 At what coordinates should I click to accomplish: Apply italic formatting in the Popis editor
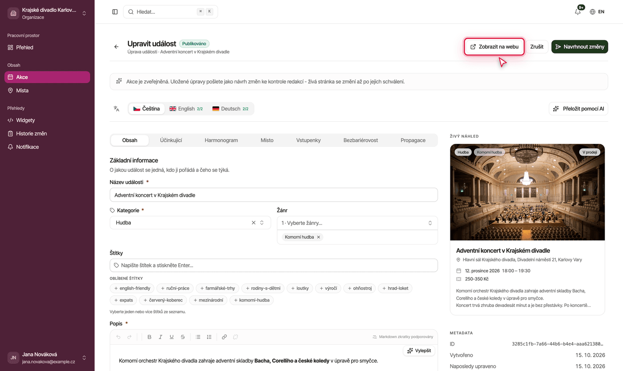161,337
